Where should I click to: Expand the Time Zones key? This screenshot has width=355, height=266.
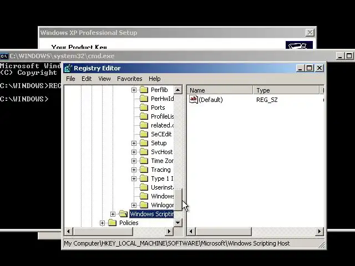pos(134,161)
